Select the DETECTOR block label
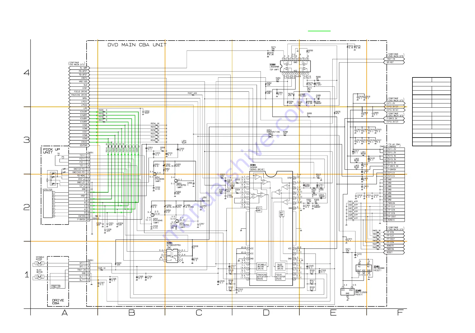Viewport: 475px width, 333px height. pyautogui.click(x=47, y=190)
